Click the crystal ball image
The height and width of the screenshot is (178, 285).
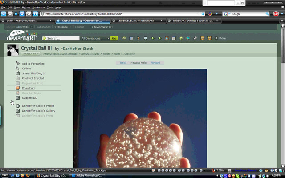coord(140,118)
